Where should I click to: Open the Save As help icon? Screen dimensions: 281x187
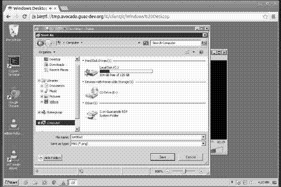pyautogui.click(x=201, y=52)
